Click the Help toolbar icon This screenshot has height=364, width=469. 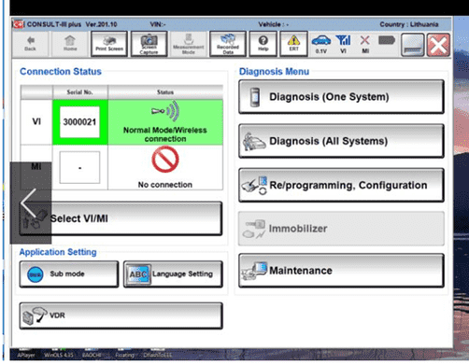(x=263, y=44)
